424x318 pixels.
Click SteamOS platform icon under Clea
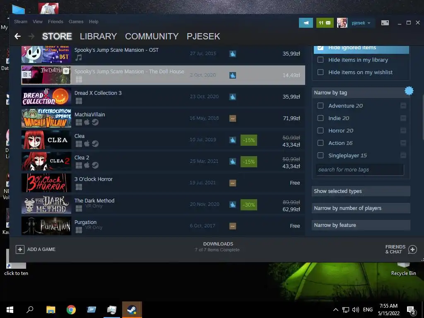(x=95, y=144)
